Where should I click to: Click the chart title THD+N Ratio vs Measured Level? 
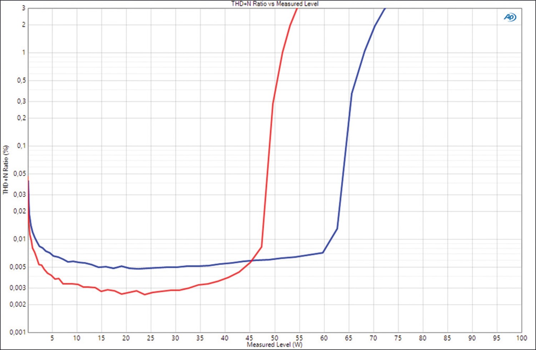[274, 4]
